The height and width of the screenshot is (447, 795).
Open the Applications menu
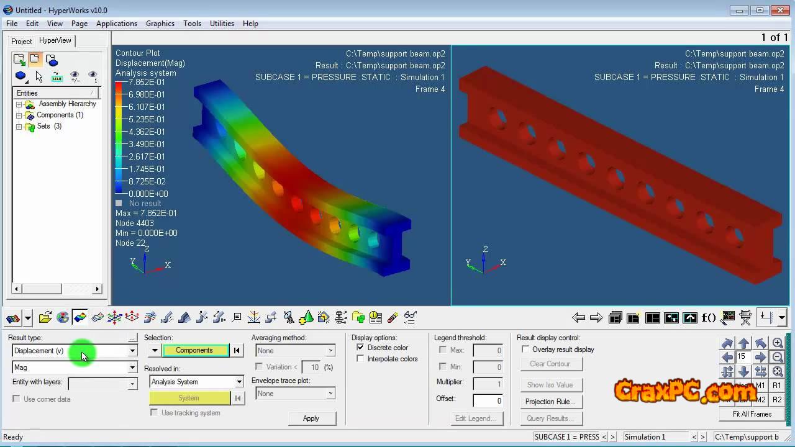point(116,24)
